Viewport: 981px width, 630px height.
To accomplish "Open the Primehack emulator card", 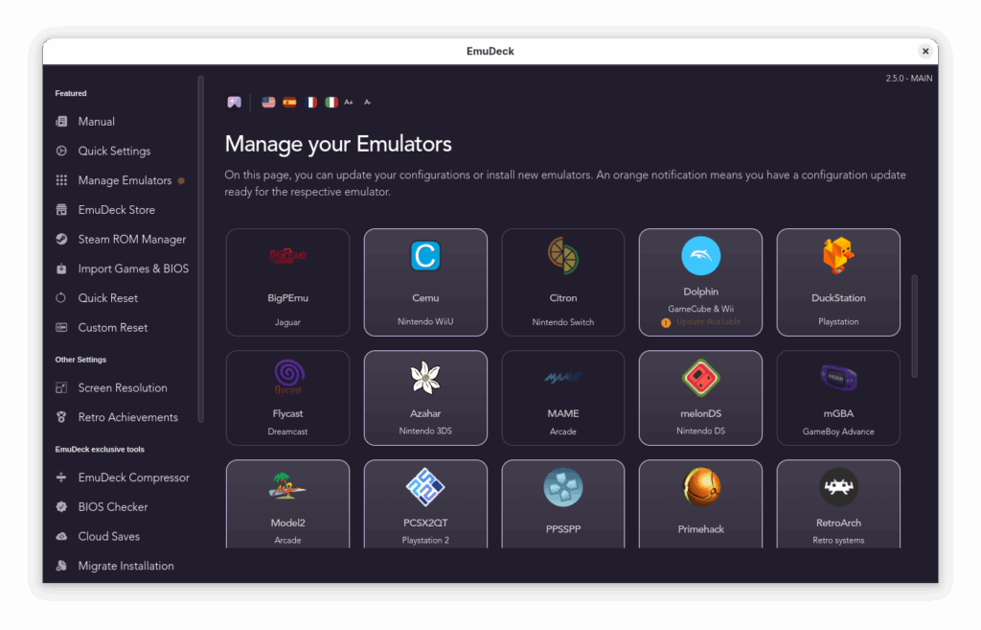I will tap(700, 504).
